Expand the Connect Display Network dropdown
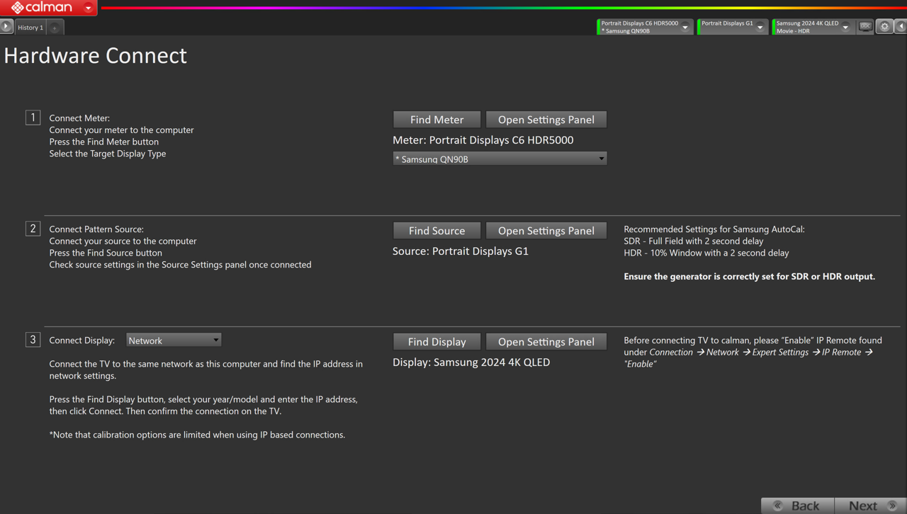This screenshot has height=514, width=907. tap(174, 341)
